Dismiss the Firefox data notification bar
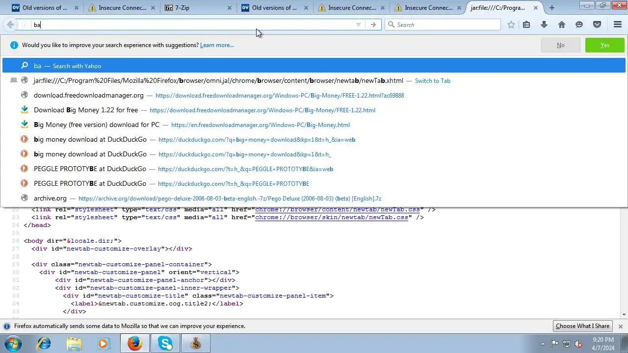The width and height of the screenshot is (628, 353). coord(620,326)
